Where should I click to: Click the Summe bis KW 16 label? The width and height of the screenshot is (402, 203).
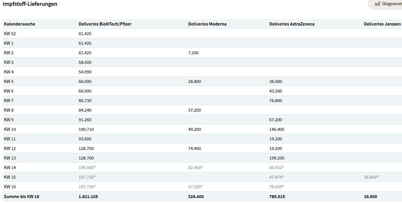coord(22,197)
